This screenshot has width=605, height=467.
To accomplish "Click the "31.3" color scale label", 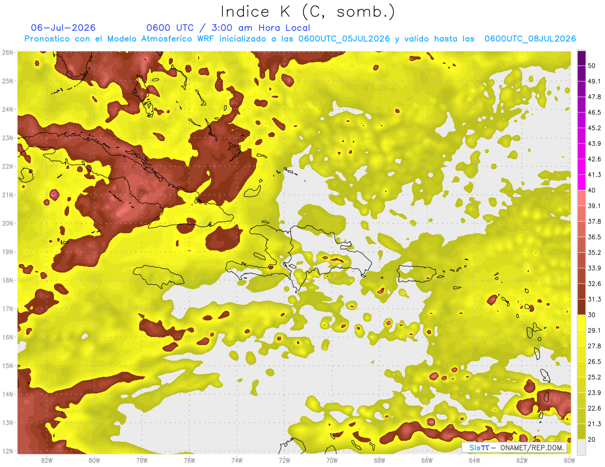I will coord(594,299).
